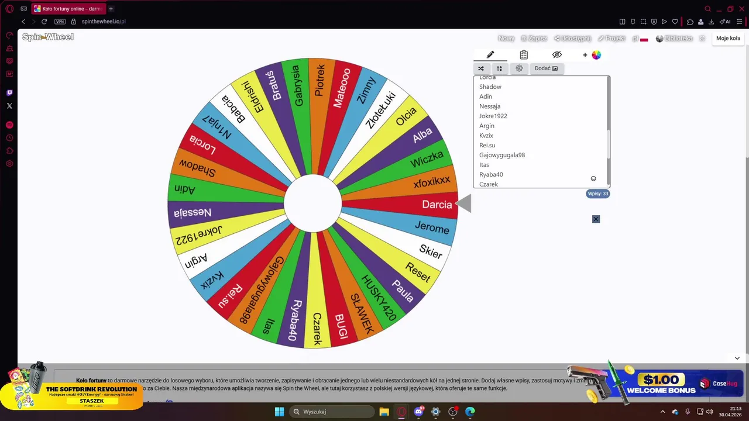Click the plus add wheel icon
Image resolution: width=749 pixels, height=421 pixels.
[585, 55]
